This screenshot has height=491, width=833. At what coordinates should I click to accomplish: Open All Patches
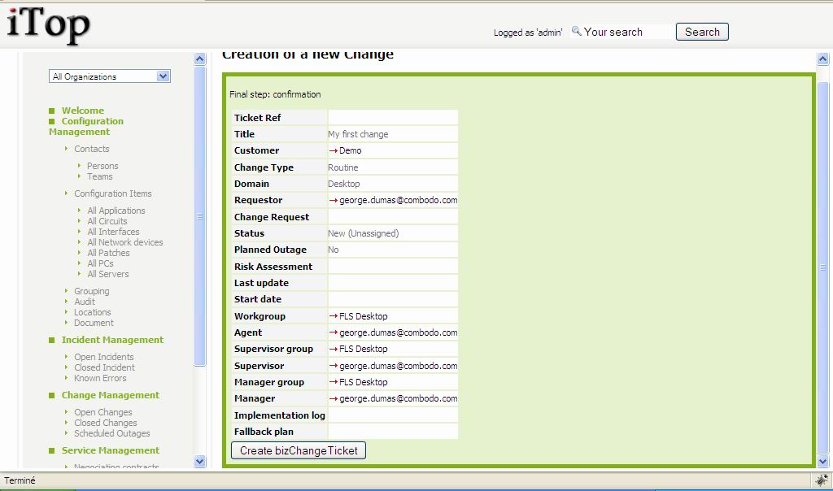tap(108, 253)
